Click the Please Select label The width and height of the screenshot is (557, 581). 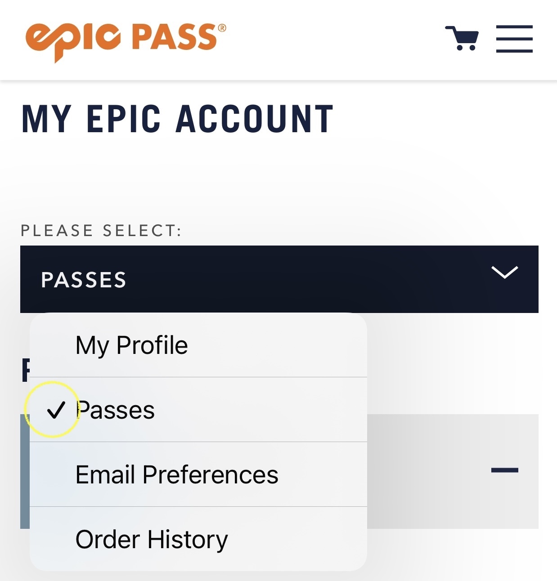pos(101,231)
